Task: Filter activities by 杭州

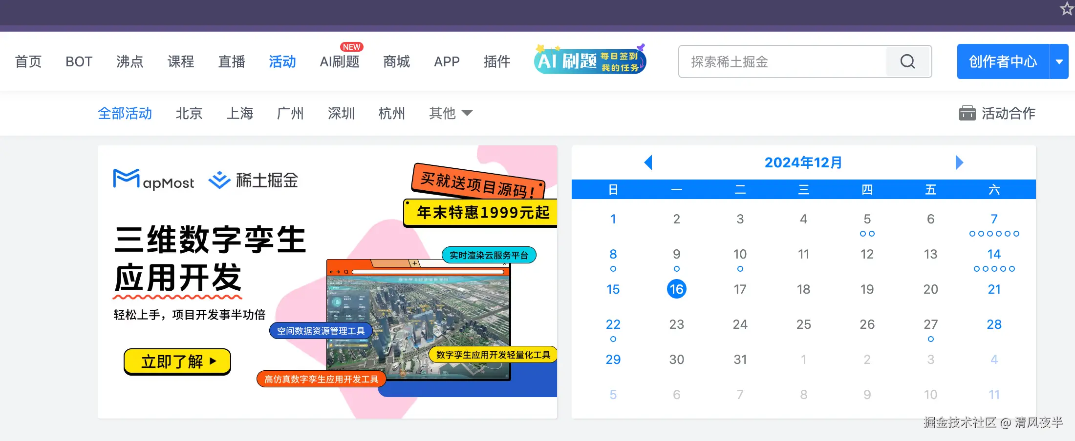Action: coord(392,113)
